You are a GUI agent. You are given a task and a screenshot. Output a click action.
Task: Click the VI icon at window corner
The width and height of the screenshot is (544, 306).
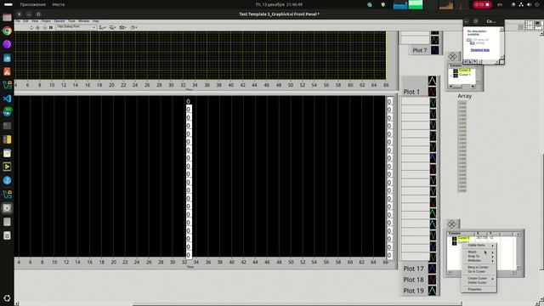(x=538, y=25)
